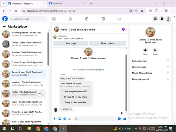Expand Media, files and links section

pyautogui.click(x=150, y=73)
